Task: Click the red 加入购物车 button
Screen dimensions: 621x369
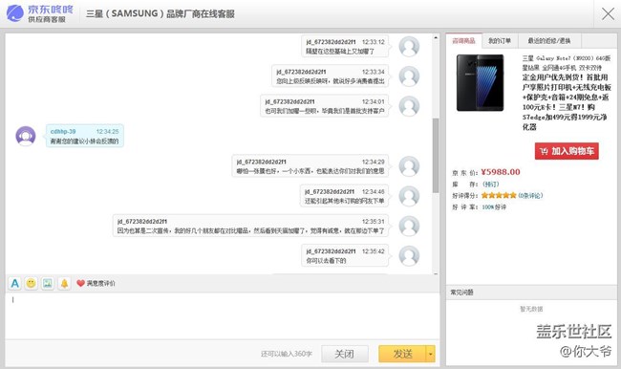Action: coord(567,151)
